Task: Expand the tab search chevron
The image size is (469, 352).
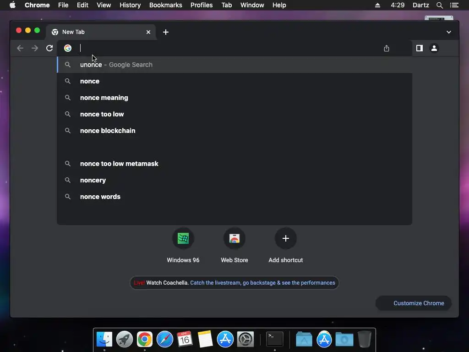Action: tap(449, 32)
